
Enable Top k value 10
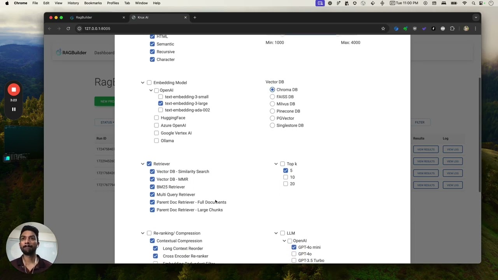pyautogui.click(x=286, y=177)
